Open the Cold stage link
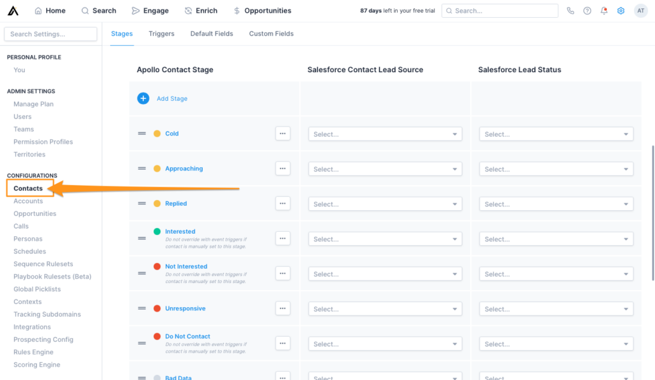 click(x=171, y=133)
